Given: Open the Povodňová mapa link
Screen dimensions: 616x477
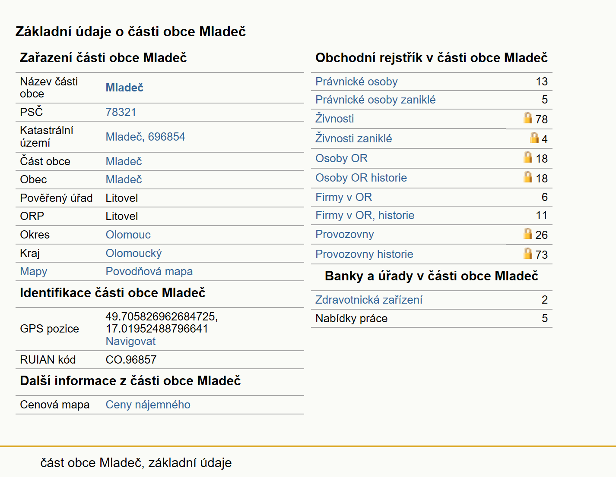Looking at the screenshot, I should 149,271.
